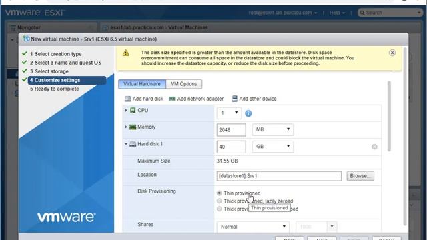Click the hardware list inner scrollbar

pyautogui.click(x=389, y=116)
